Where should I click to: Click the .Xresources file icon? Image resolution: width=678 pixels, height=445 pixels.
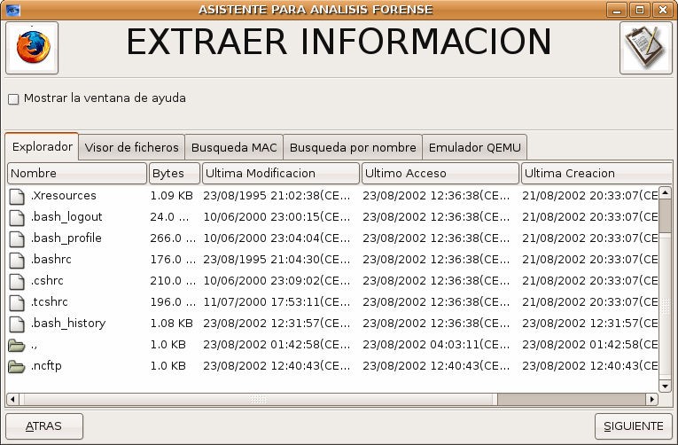pyautogui.click(x=17, y=196)
